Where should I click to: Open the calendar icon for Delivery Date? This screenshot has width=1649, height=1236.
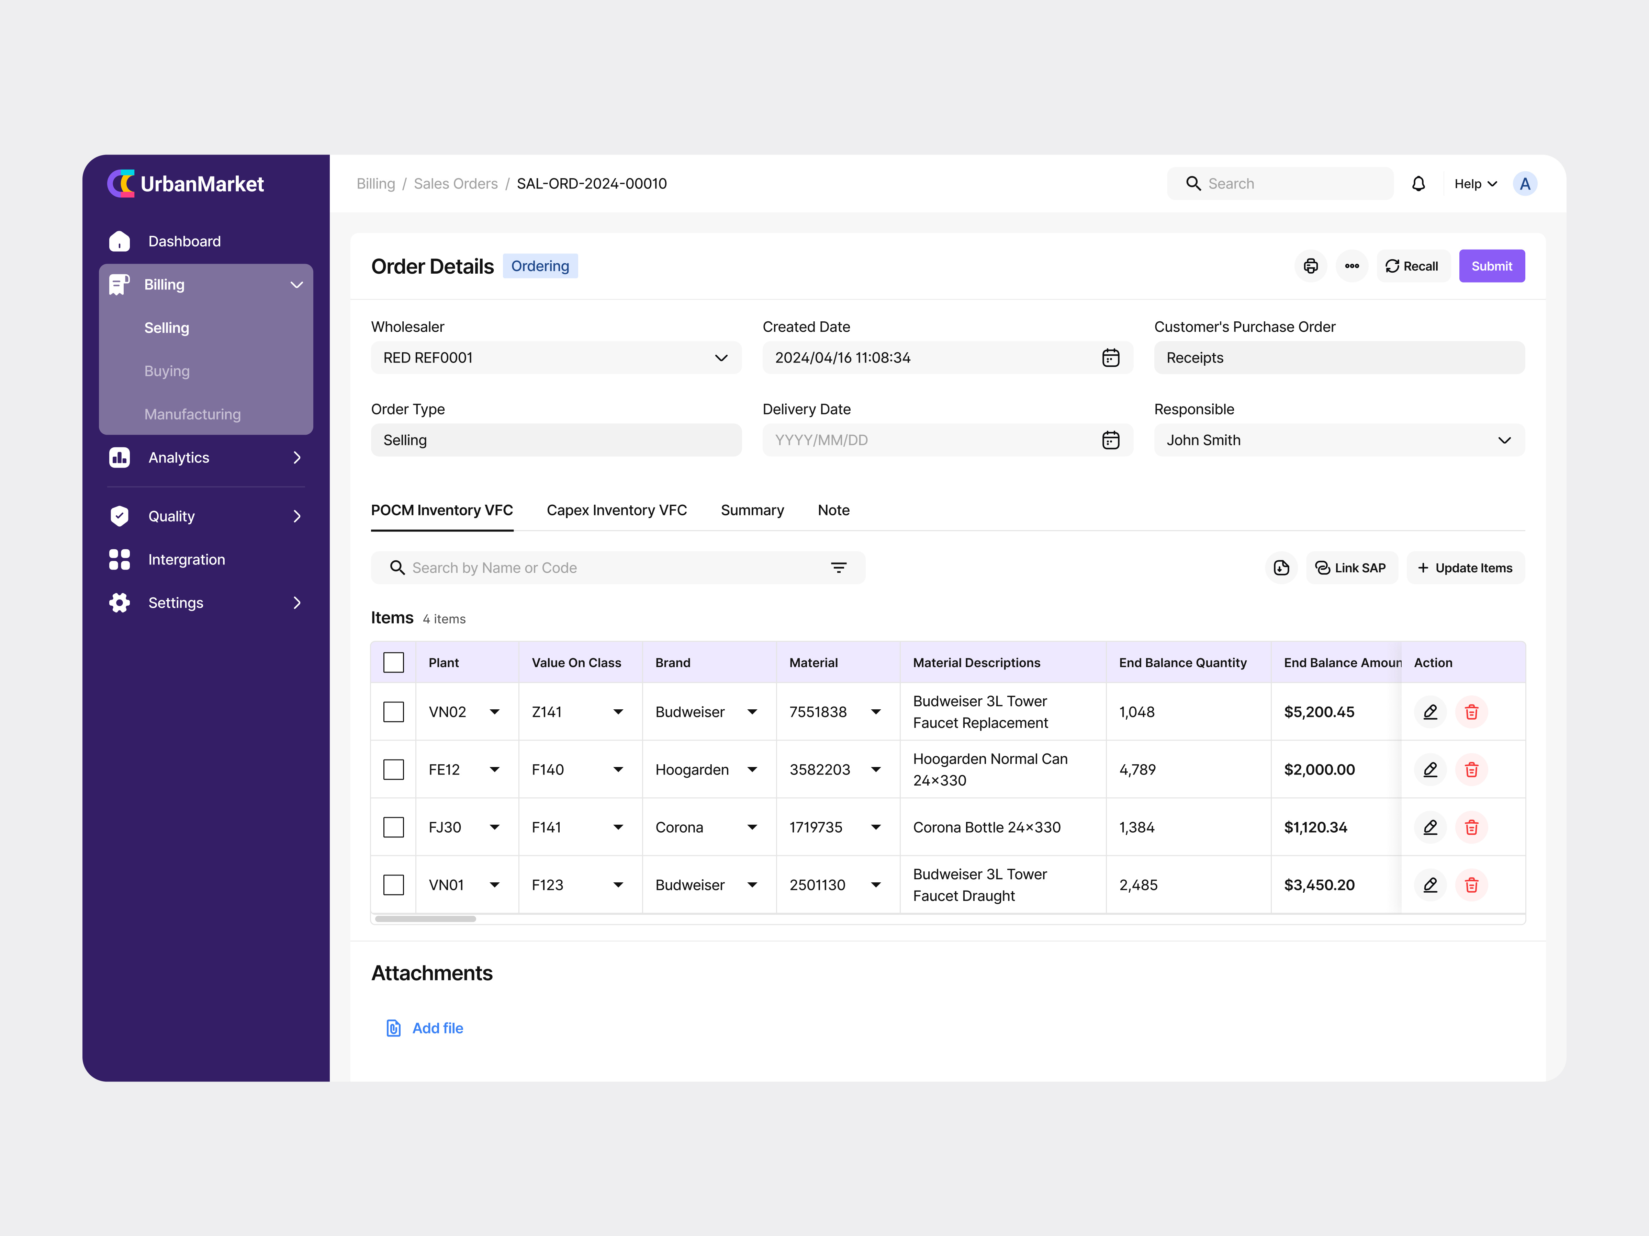coord(1111,439)
